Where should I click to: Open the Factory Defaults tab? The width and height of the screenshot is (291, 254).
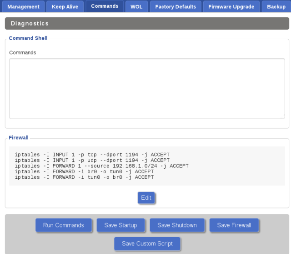(x=176, y=7)
